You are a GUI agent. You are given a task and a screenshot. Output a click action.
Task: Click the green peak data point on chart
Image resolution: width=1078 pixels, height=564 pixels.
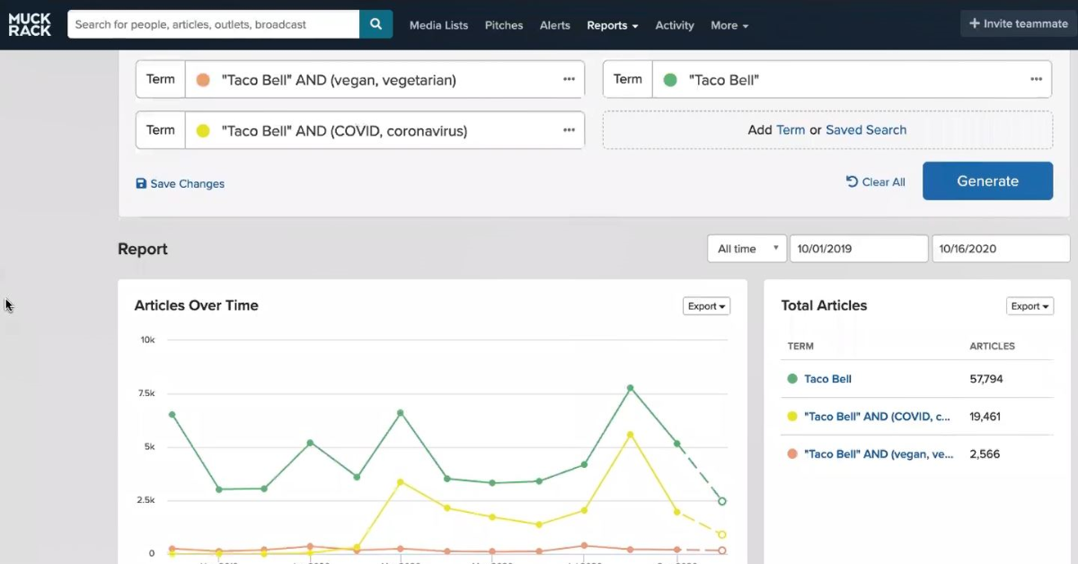pos(631,388)
